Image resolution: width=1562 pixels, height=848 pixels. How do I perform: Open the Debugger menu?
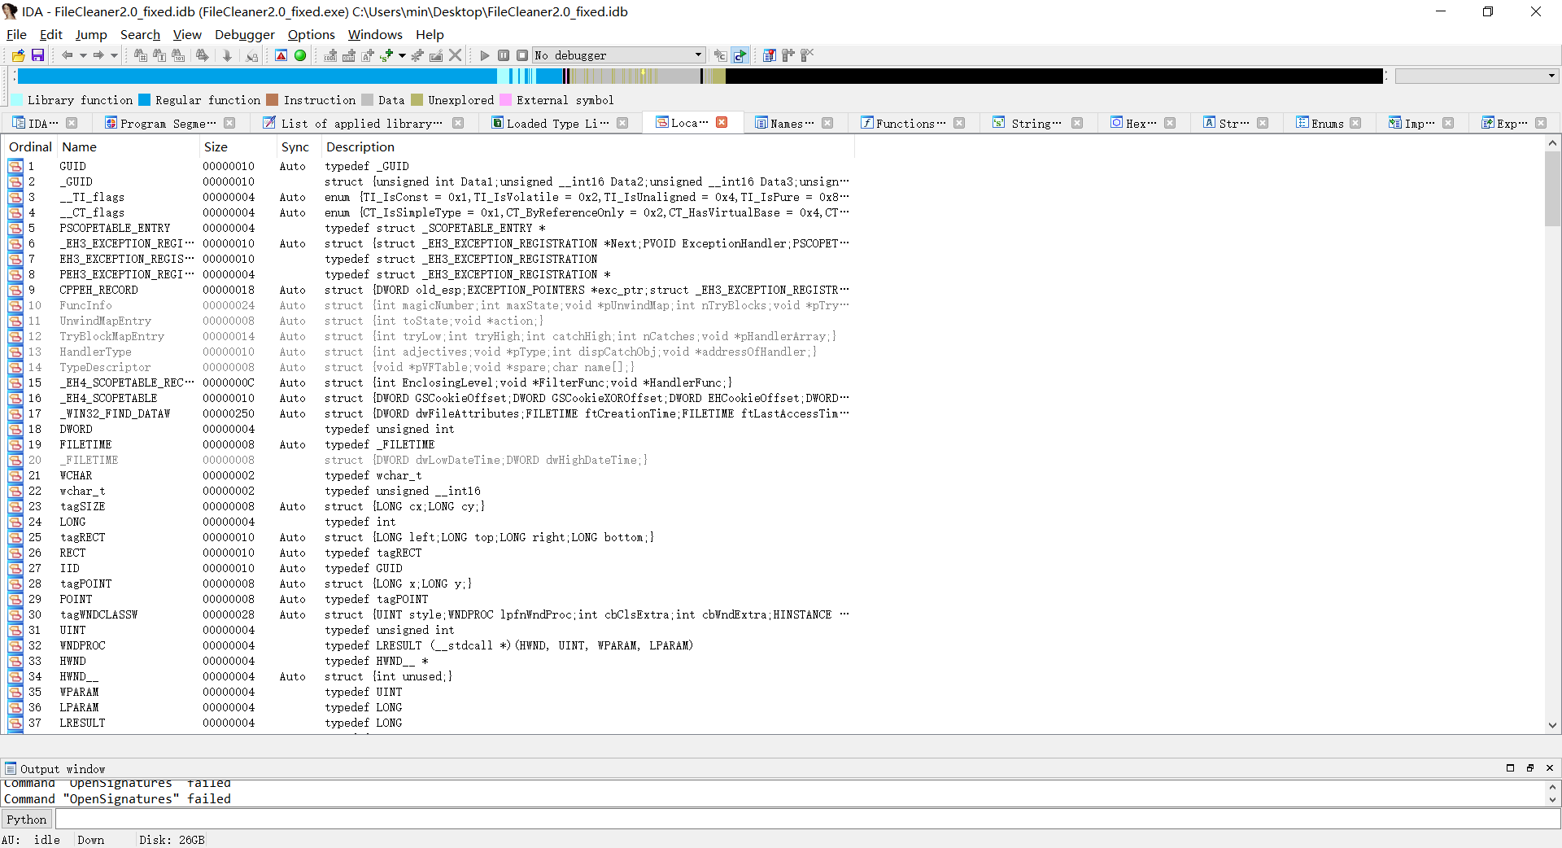tap(245, 34)
